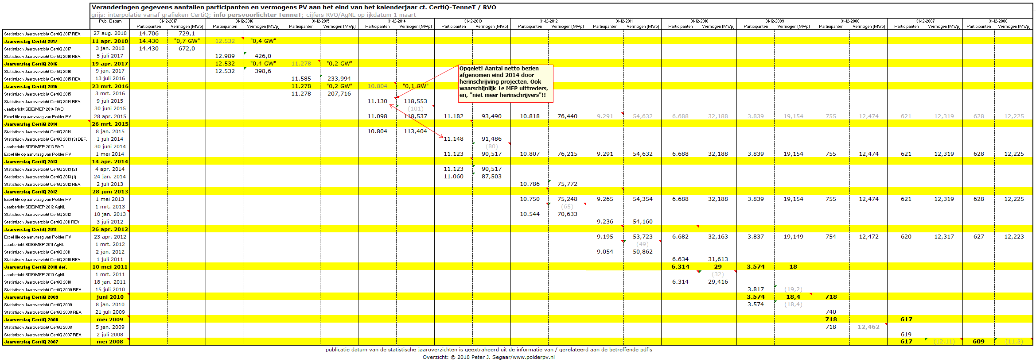Select the participants value '11.182'
Image resolution: width=1036 pixels, height=362 pixels.
point(454,116)
